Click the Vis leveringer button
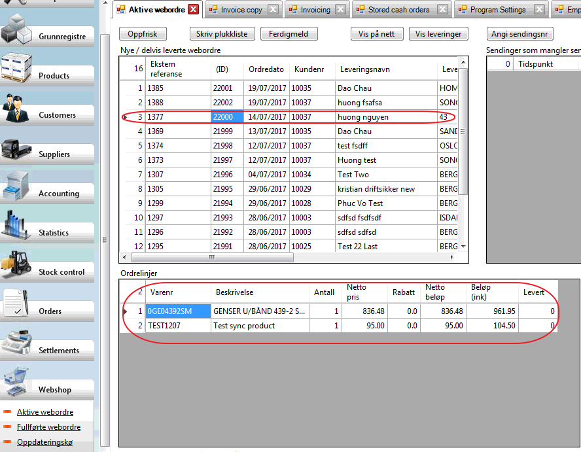Screen dimensions: 581x452 [438, 34]
